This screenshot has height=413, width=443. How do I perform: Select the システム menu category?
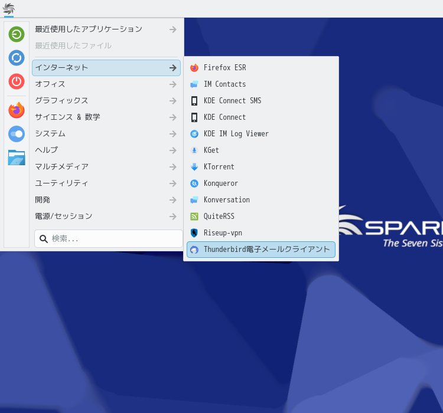coord(106,134)
